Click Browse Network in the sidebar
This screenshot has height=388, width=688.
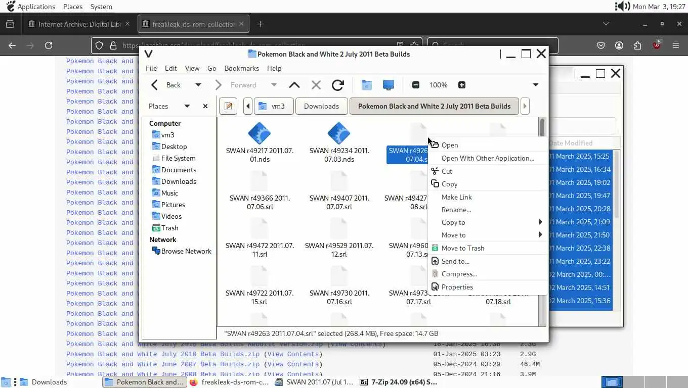tap(182, 251)
